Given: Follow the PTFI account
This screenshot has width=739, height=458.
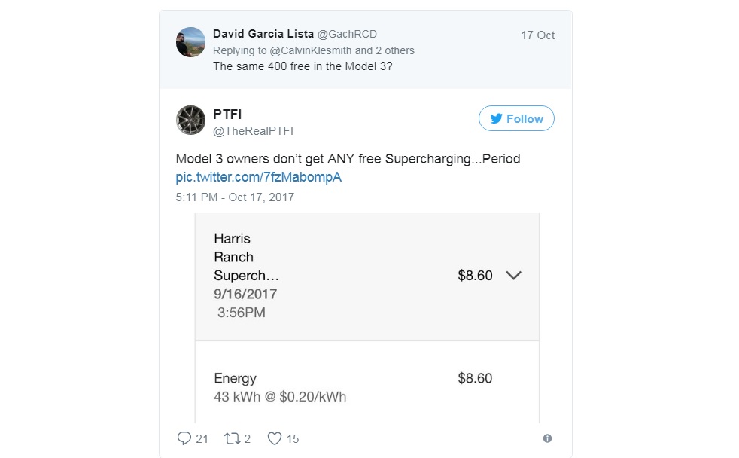Looking at the screenshot, I should pos(516,119).
